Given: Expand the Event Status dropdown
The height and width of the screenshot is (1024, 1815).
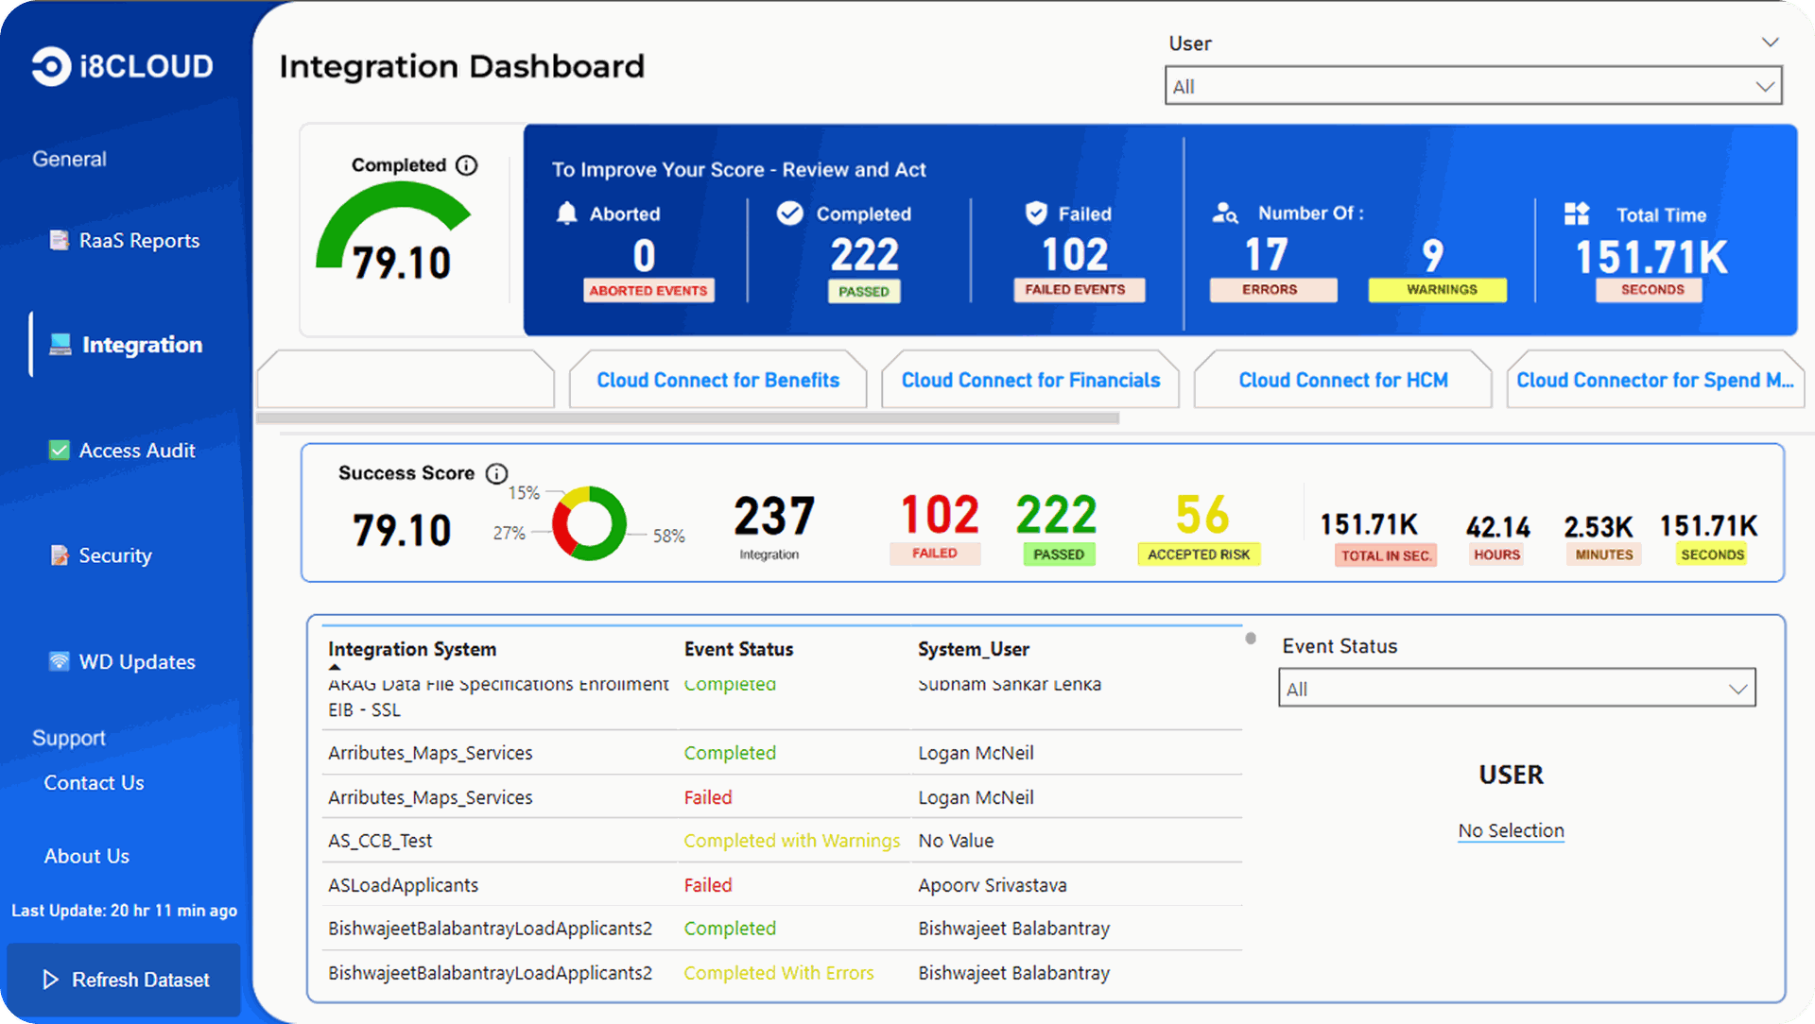Looking at the screenshot, I should 1516,689.
